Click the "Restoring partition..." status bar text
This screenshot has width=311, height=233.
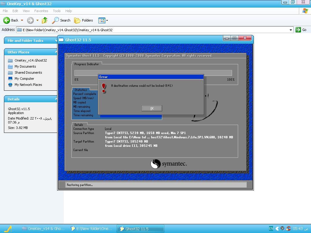[80, 185]
